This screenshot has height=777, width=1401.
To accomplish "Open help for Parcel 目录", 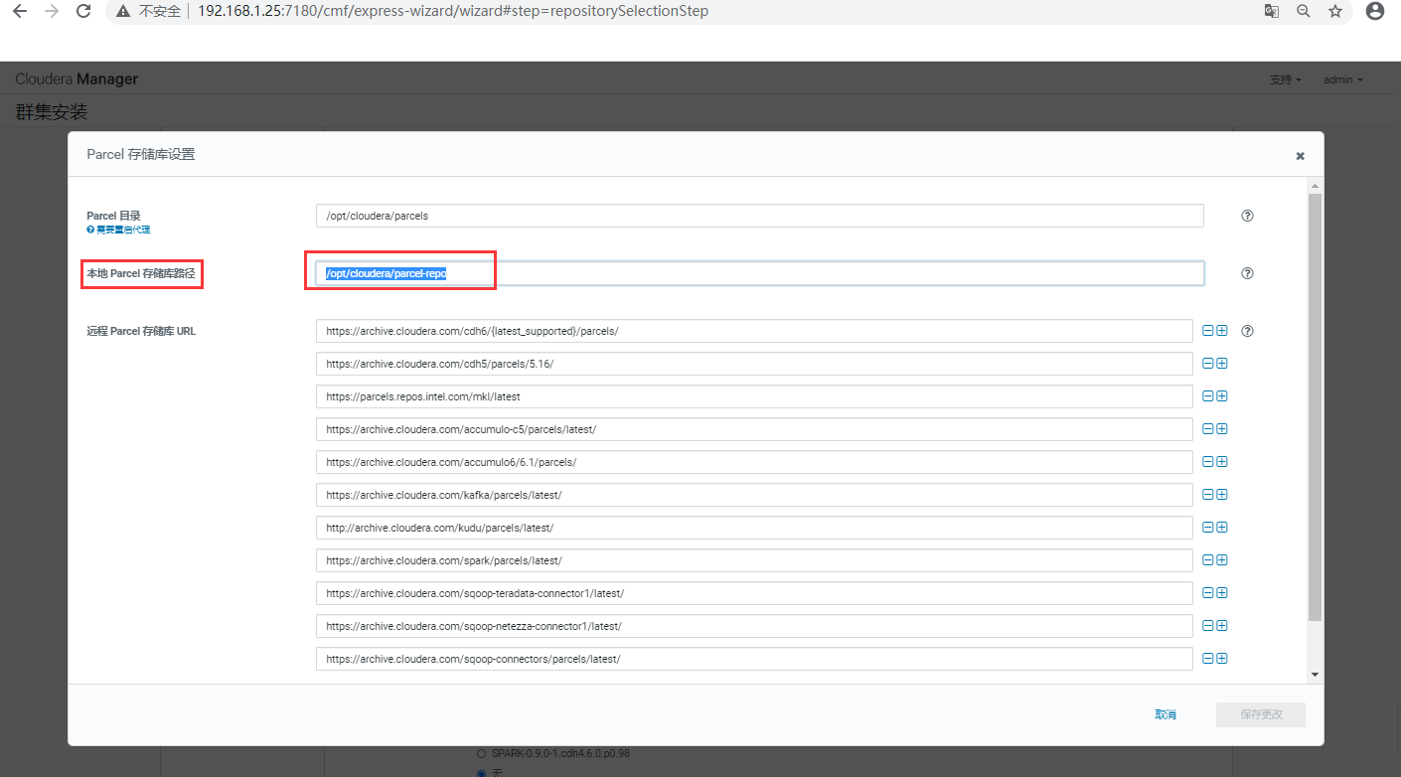I will [x=1248, y=216].
